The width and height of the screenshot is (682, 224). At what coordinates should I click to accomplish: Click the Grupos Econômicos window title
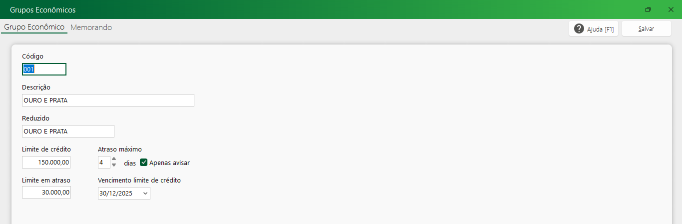coord(43,10)
